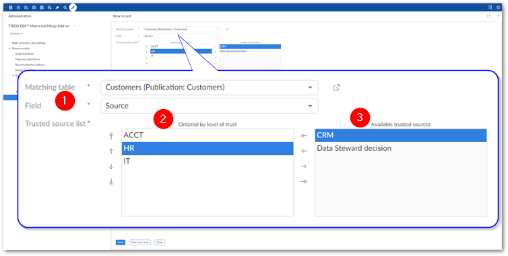Click the open-in-new-window icon beside Matching table
Viewport: 508px width, 256px height.
337,88
